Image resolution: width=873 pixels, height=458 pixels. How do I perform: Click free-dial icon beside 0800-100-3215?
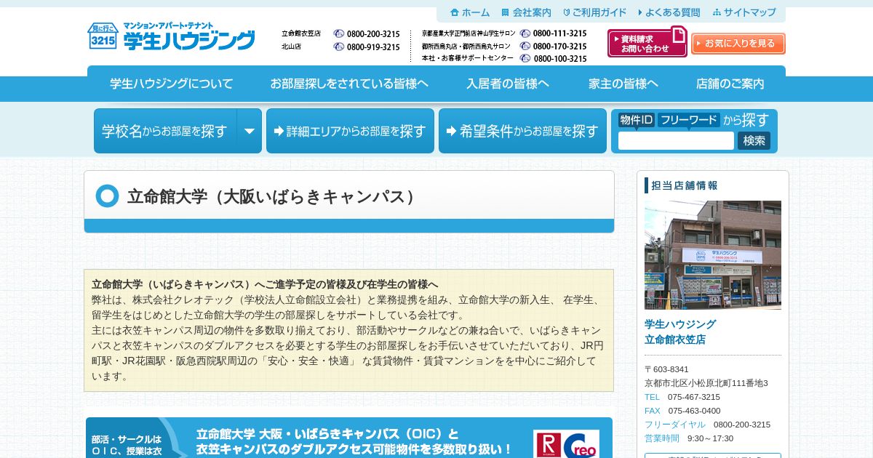tap(525, 58)
